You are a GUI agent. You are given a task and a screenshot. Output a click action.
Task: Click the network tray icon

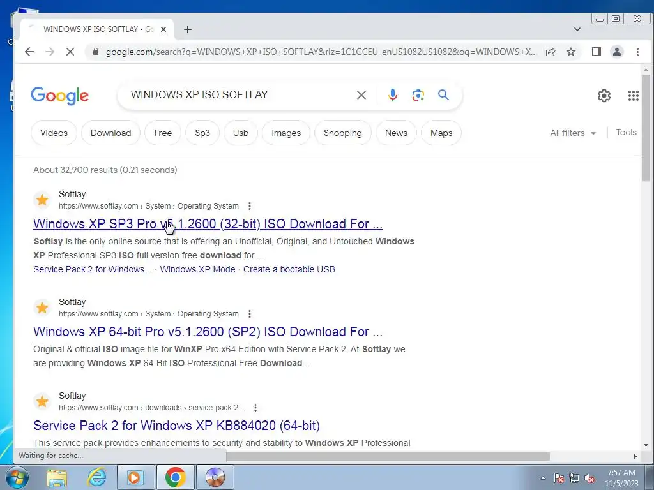pos(574,478)
